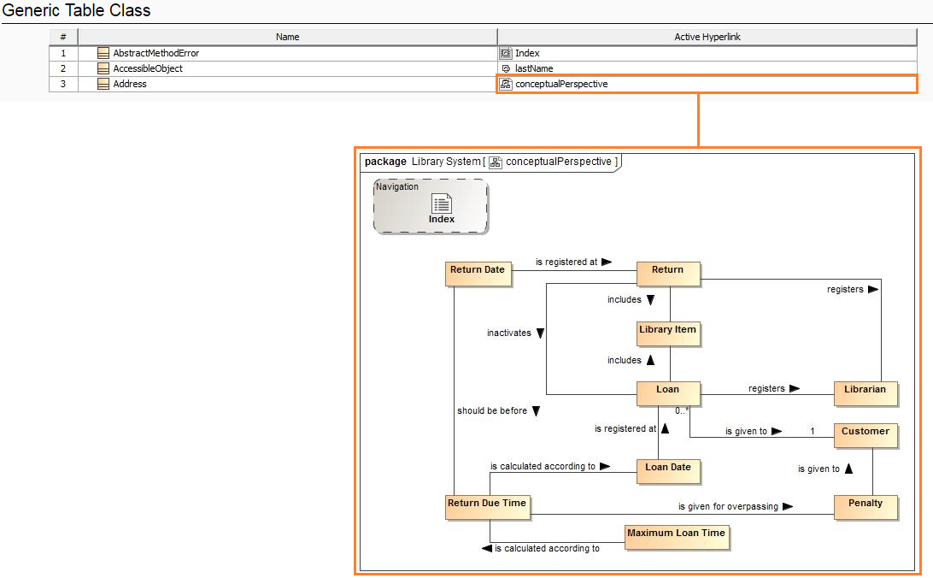
Task: Click the diagram icon next to the Index hyperlink
Action: click(x=506, y=53)
